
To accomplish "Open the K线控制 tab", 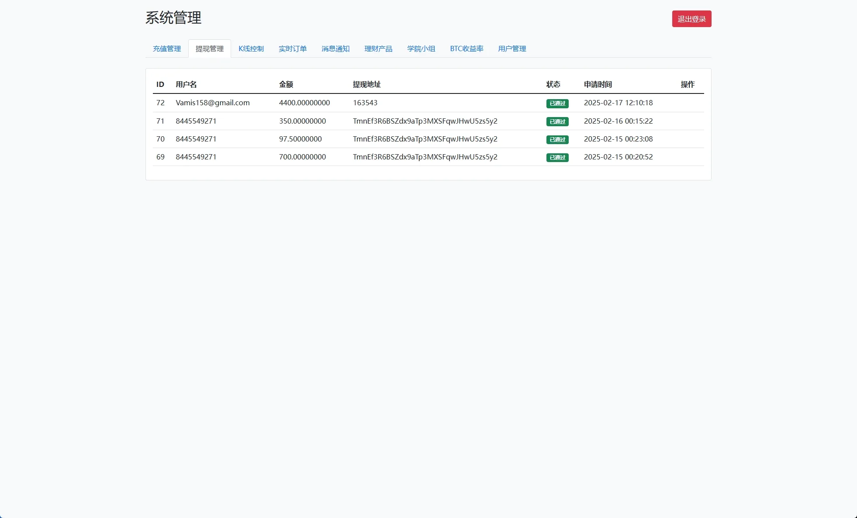I will [x=251, y=48].
